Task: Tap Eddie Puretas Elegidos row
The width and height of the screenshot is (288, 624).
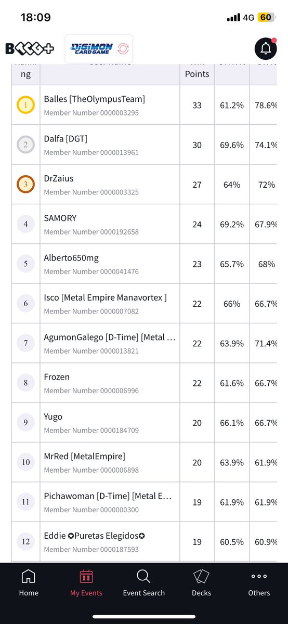Action: pos(150,541)
